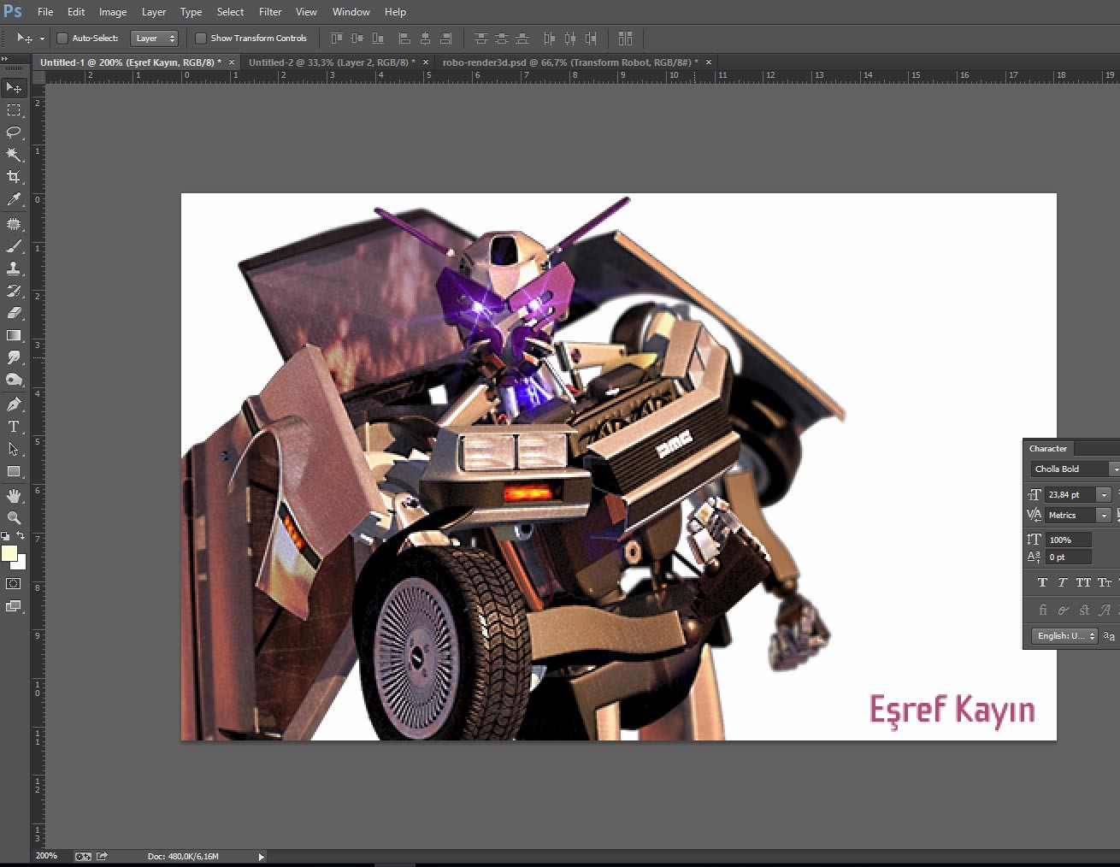Open the English language dropdown
Screen dimensions: 1120x867
pos(1064,635)
